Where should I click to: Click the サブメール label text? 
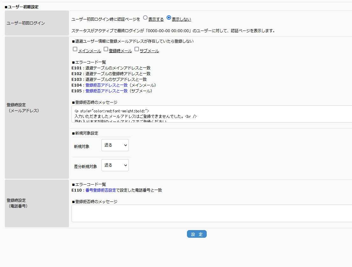tap(149, 51)
